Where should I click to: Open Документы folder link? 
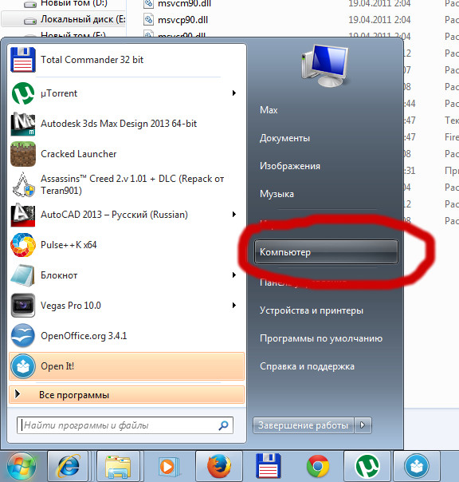[284, 138]
